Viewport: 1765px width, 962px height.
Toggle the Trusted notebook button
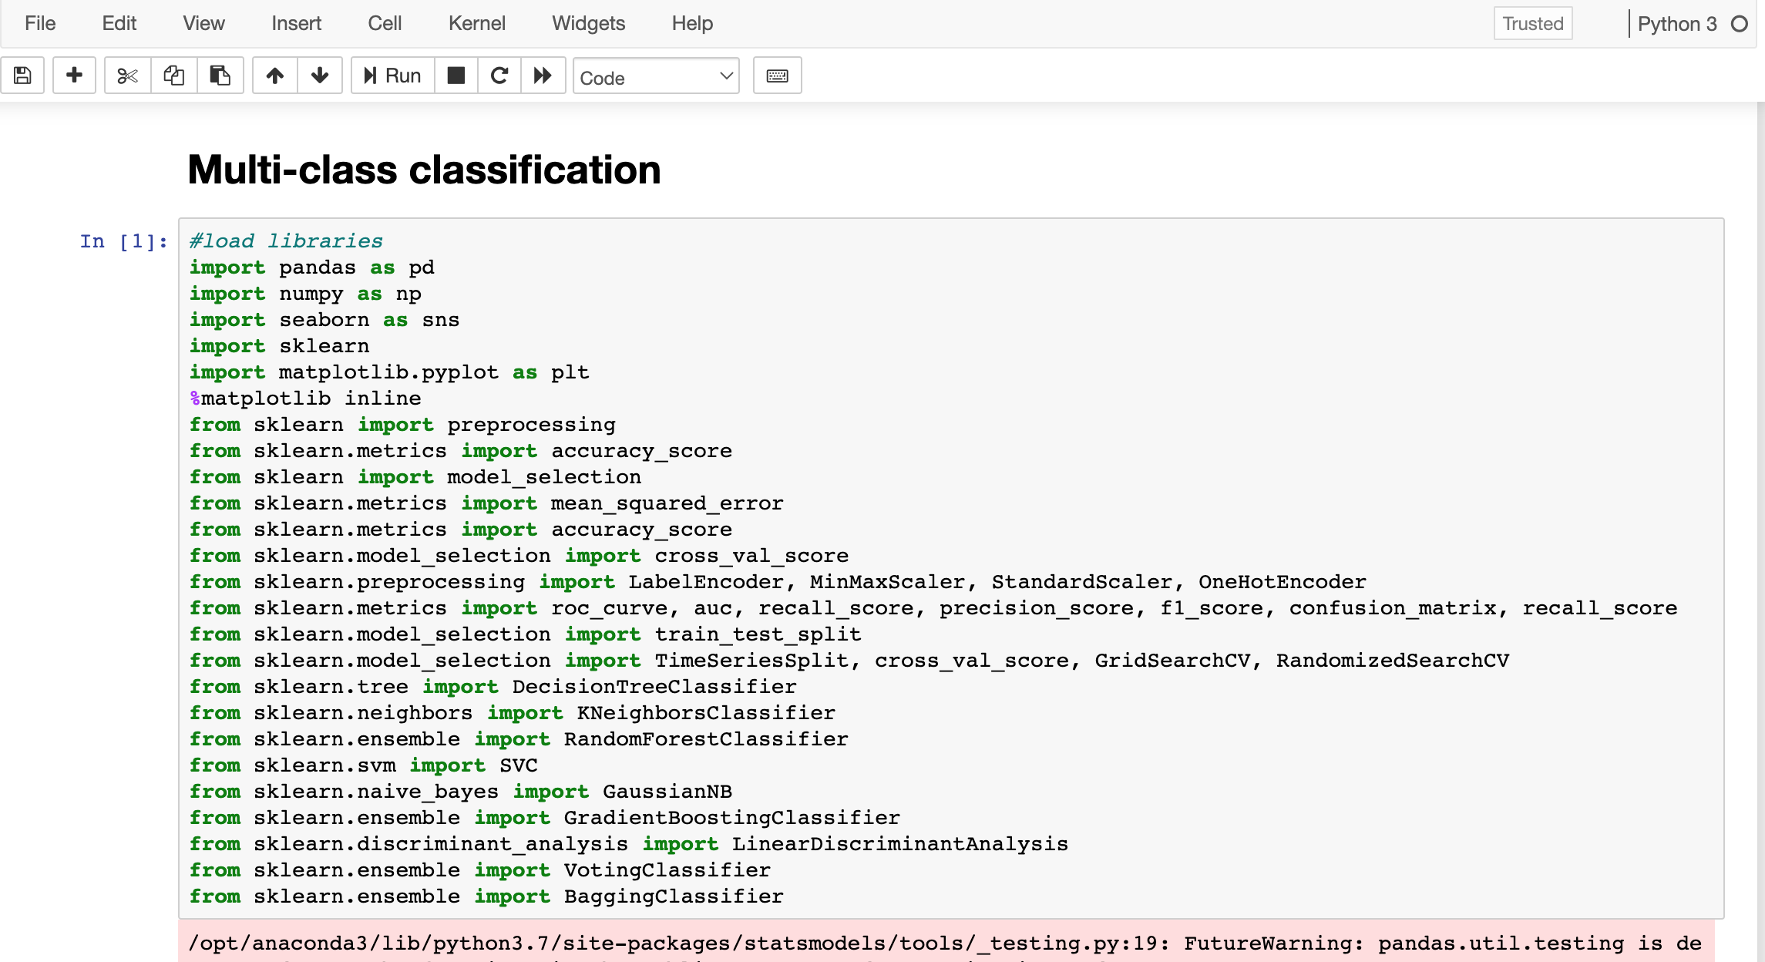[1532, 24]
